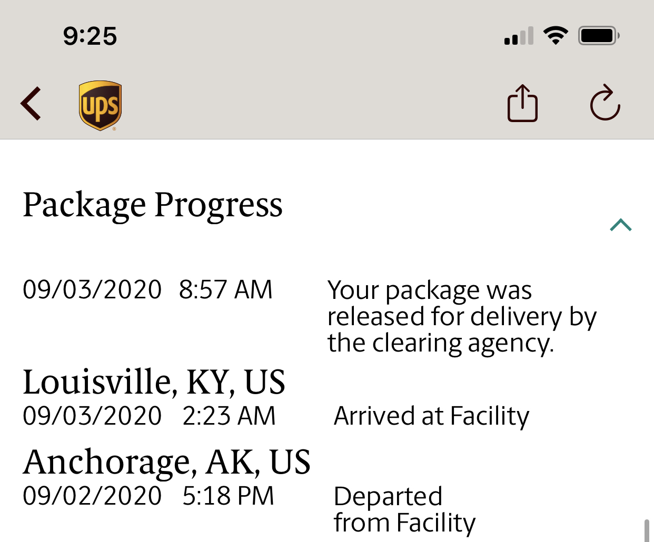Select the Louisville, KY, US location
Viewport: 654px width, 542px height.
click(x=154, y=382)
